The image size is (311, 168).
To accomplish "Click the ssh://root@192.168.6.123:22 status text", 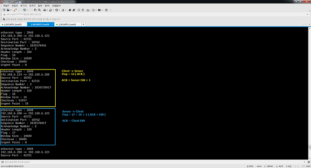I will 12,166.
